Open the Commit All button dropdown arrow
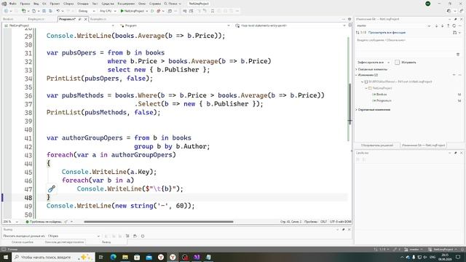The width and height of the screenshot is (466, 262). [388, 63]
